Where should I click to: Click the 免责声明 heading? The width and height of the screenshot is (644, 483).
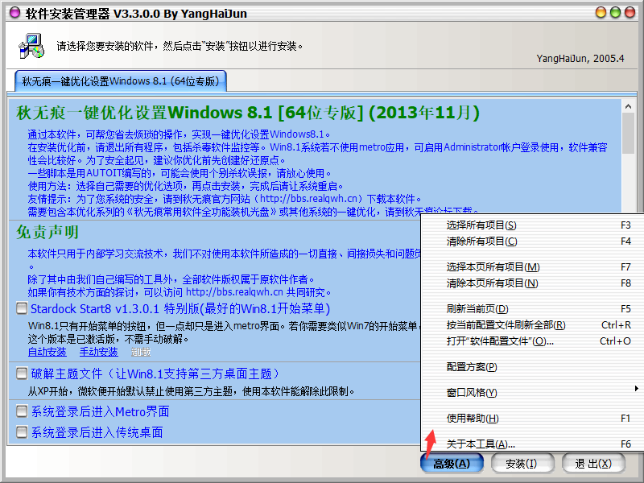point(47,232)
